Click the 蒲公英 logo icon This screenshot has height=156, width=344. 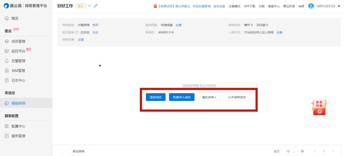coord(6,6)
